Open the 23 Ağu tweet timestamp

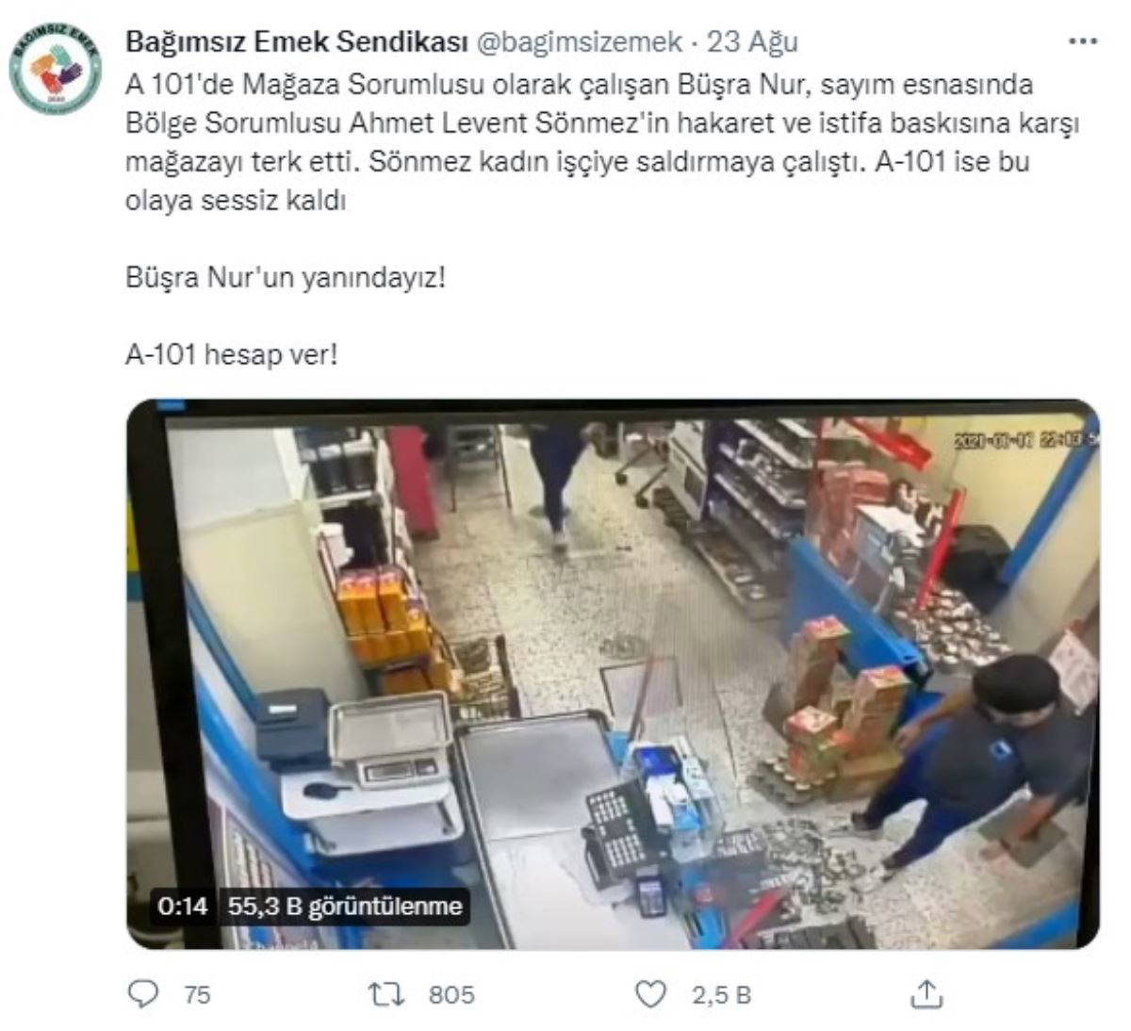coord(752,42)
